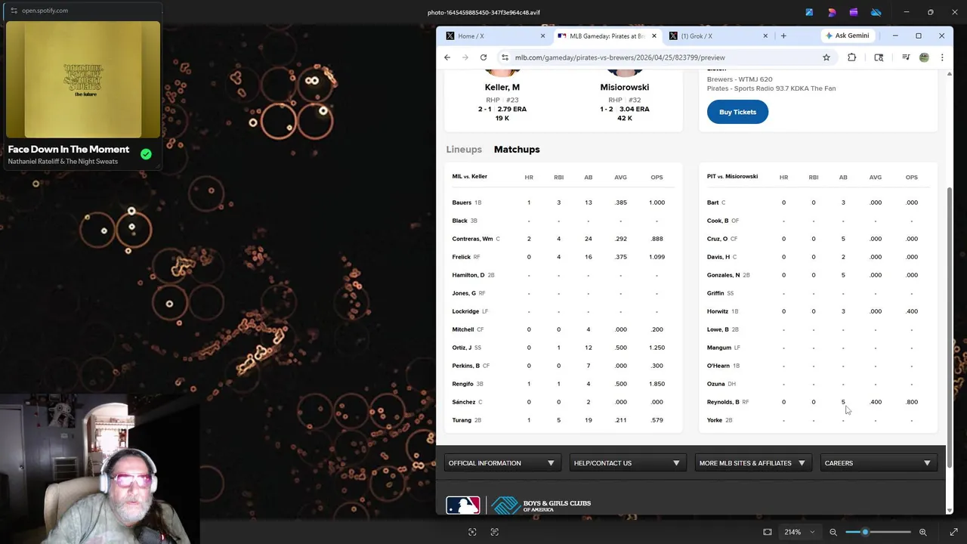Click Cruz, O in the PIT matchup table
The image size is (967, 544).
click(x=717, y=239)
